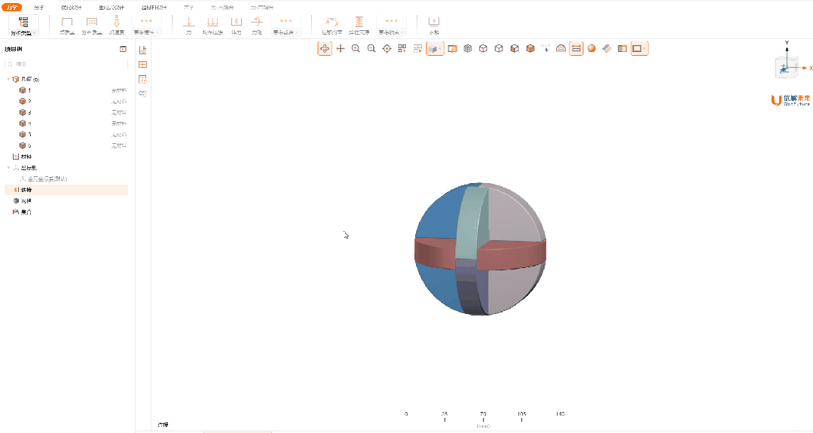Switch to the 超材料设计 tab
Image resolution: width=813 pixels, height=433 pixels.
(154, 8)
